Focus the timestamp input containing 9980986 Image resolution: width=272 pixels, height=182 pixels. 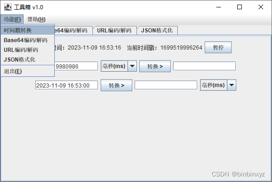tap(76, 66)
